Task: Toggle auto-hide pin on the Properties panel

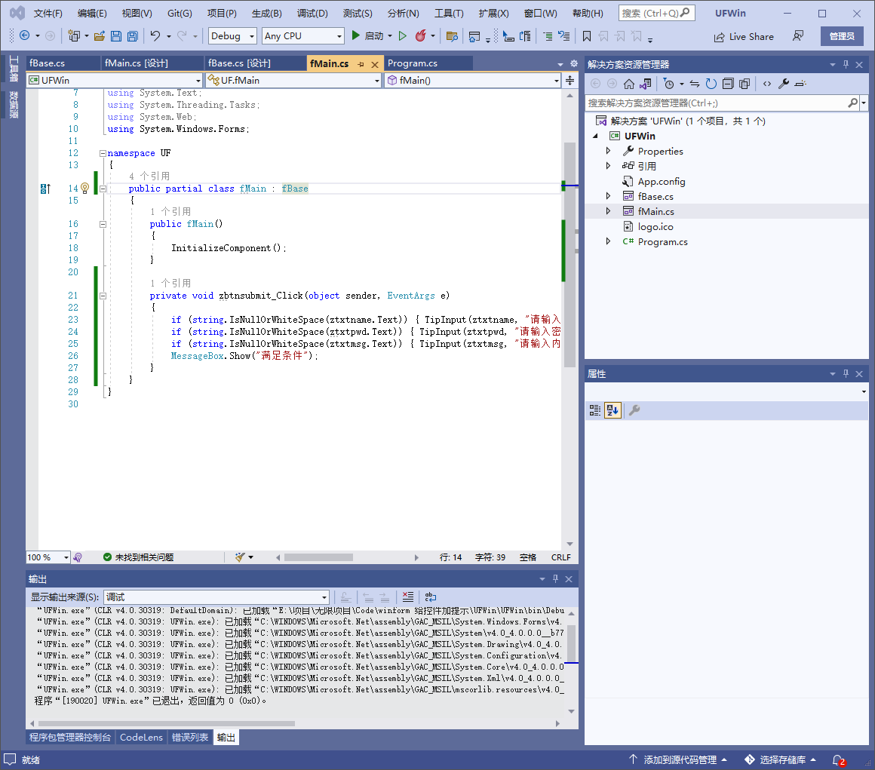Action: click(x=846, y=374)
